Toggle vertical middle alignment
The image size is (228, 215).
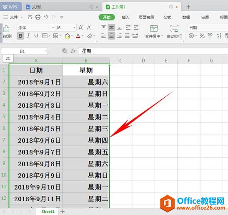(111, 28)
